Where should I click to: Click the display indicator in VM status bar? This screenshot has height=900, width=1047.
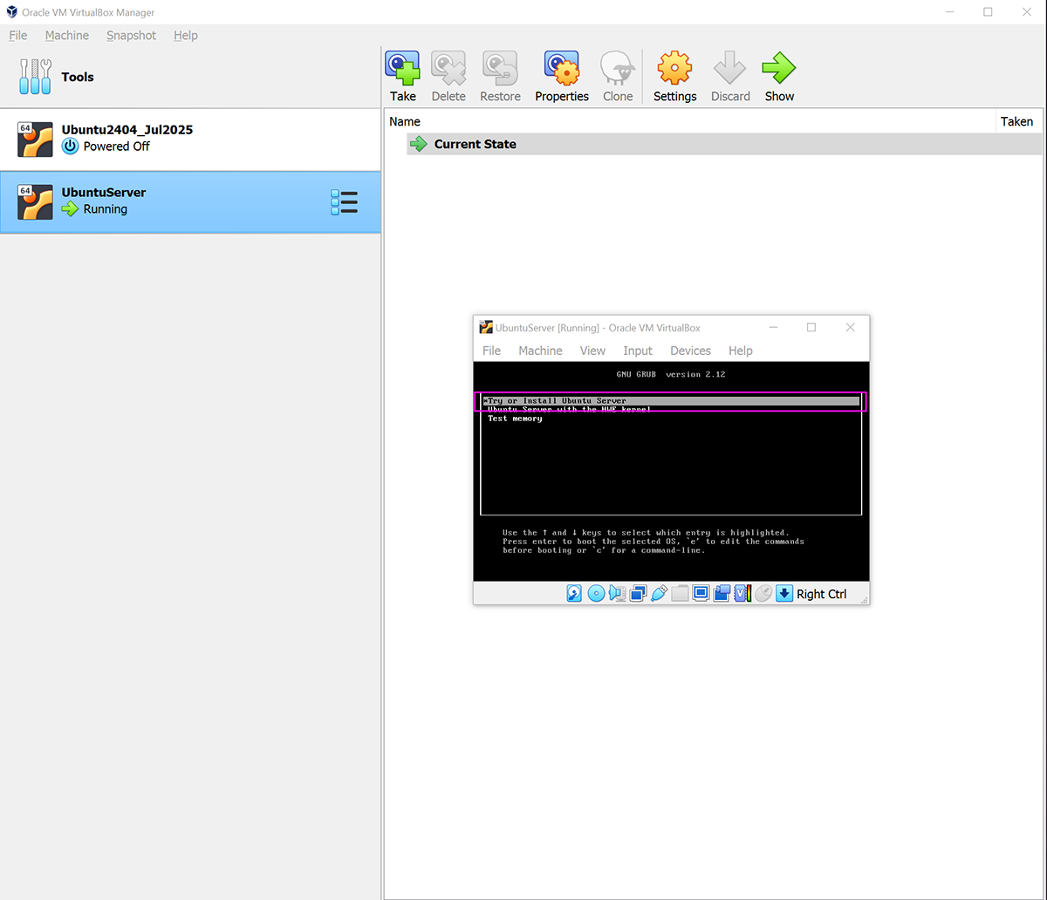click(701, 593)
